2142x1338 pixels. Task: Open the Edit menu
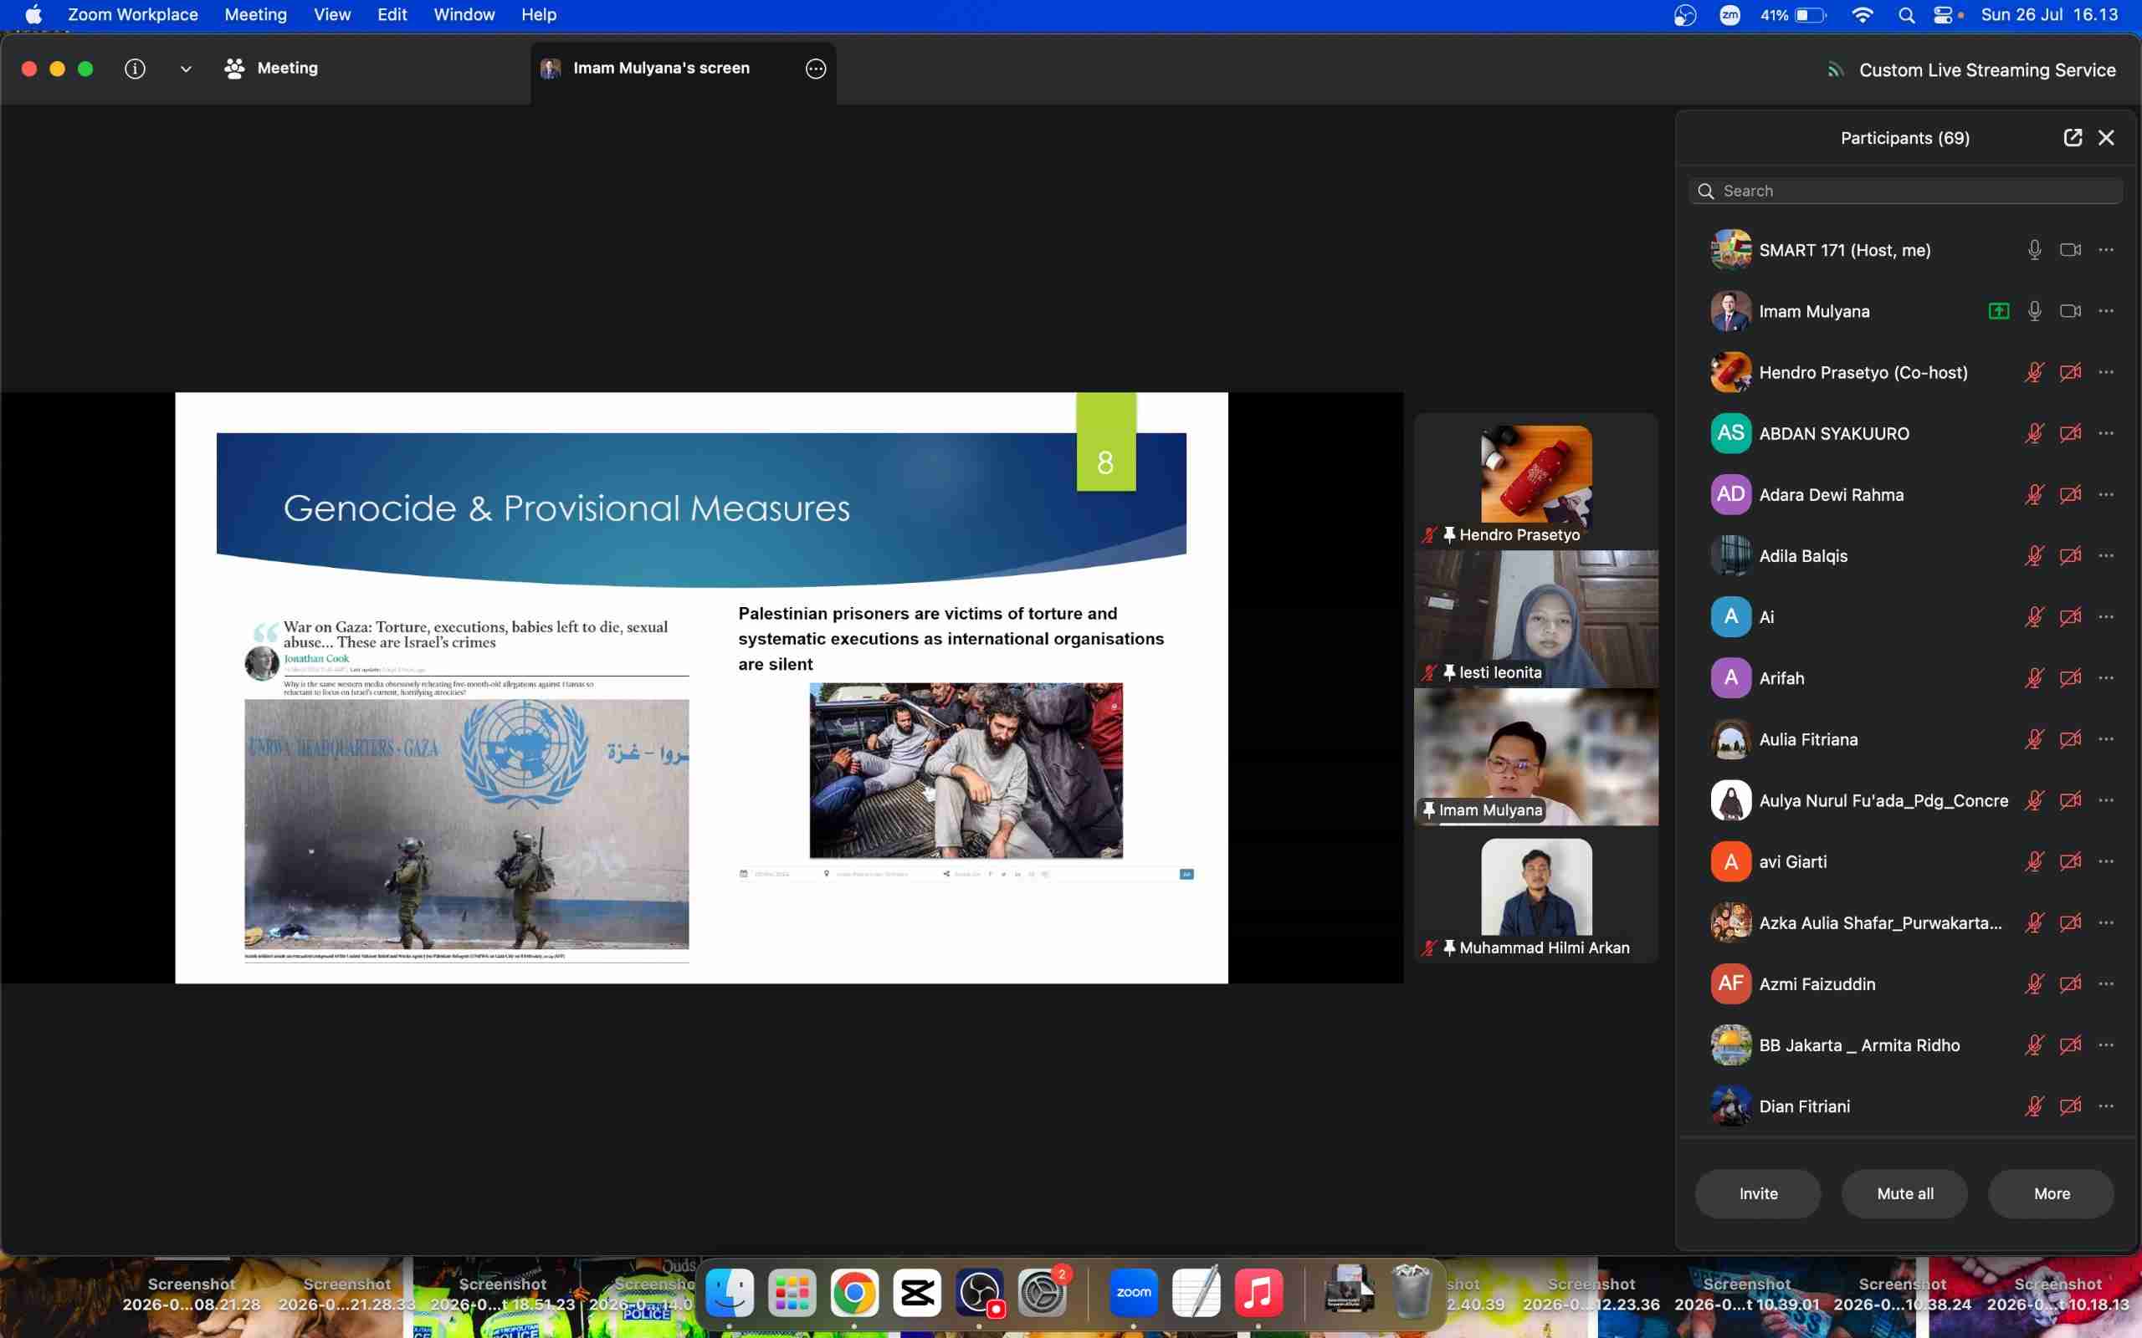click(x=392, y=14)
